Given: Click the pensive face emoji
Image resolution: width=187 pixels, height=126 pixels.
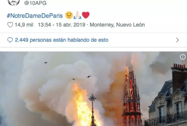Looking at the screenshot, I should tap(69, 15).
